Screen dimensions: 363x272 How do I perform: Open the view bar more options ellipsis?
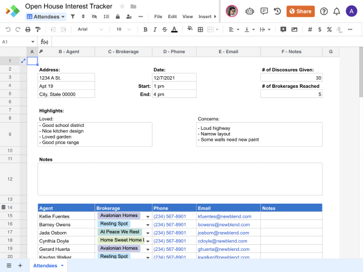(140, 17)
